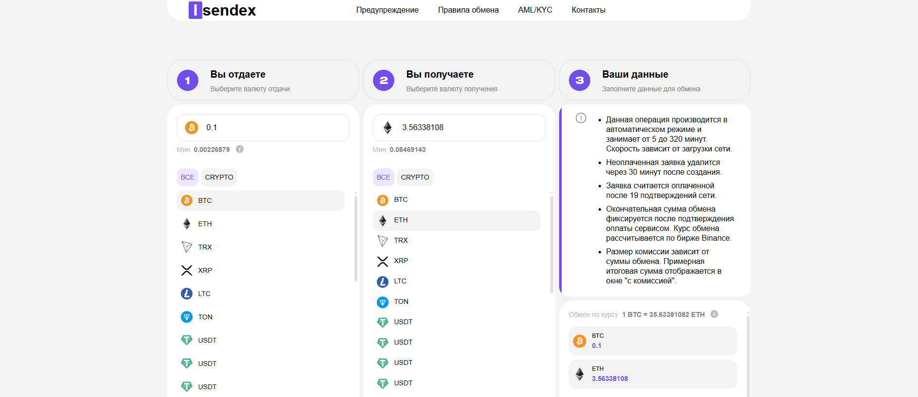Choose TON in the receive currency list
The width and height of the screenshot is (918, 397).
(x=457, y=301)
